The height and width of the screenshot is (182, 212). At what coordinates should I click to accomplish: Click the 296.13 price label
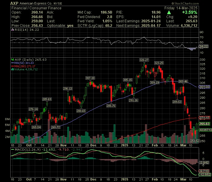68,88
